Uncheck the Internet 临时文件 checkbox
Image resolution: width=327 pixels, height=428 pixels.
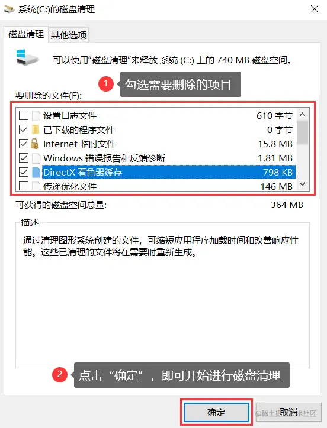tap(24, 144)
